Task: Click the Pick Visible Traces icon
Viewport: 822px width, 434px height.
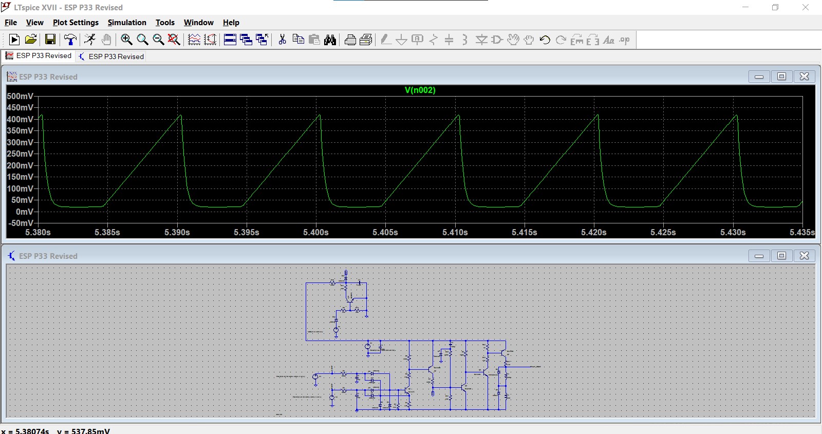Action: [x=194, y=40]
